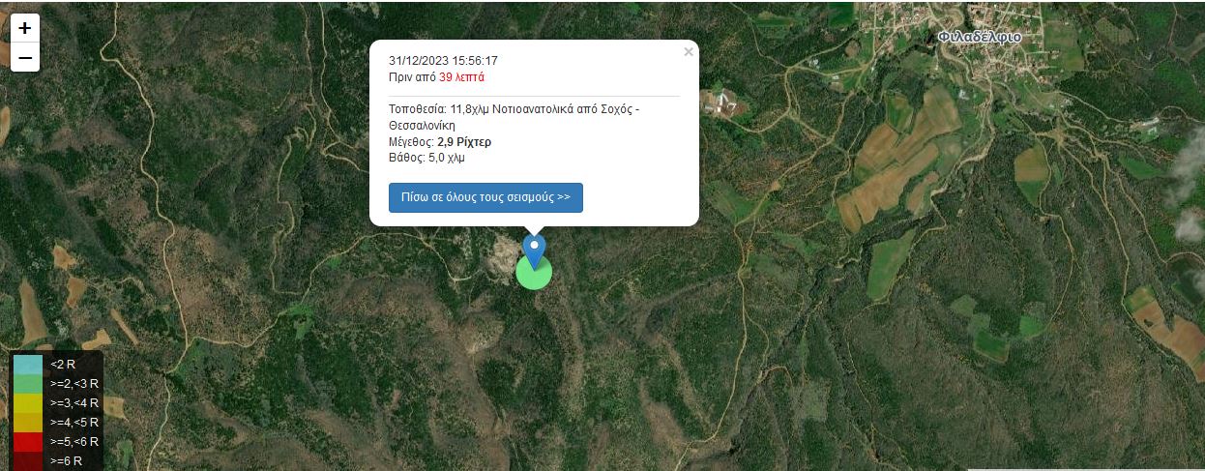Image resolution: width=1205 pixels, height=471 pixels.
Task: Click the '>=6 R' legend label text
Action: pyautogui.click(x=66, y=461)
